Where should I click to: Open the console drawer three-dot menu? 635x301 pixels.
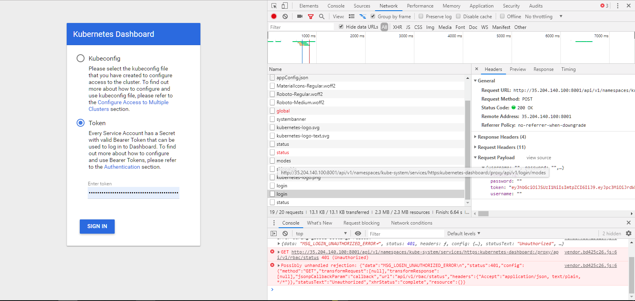(x=274, y=223)
